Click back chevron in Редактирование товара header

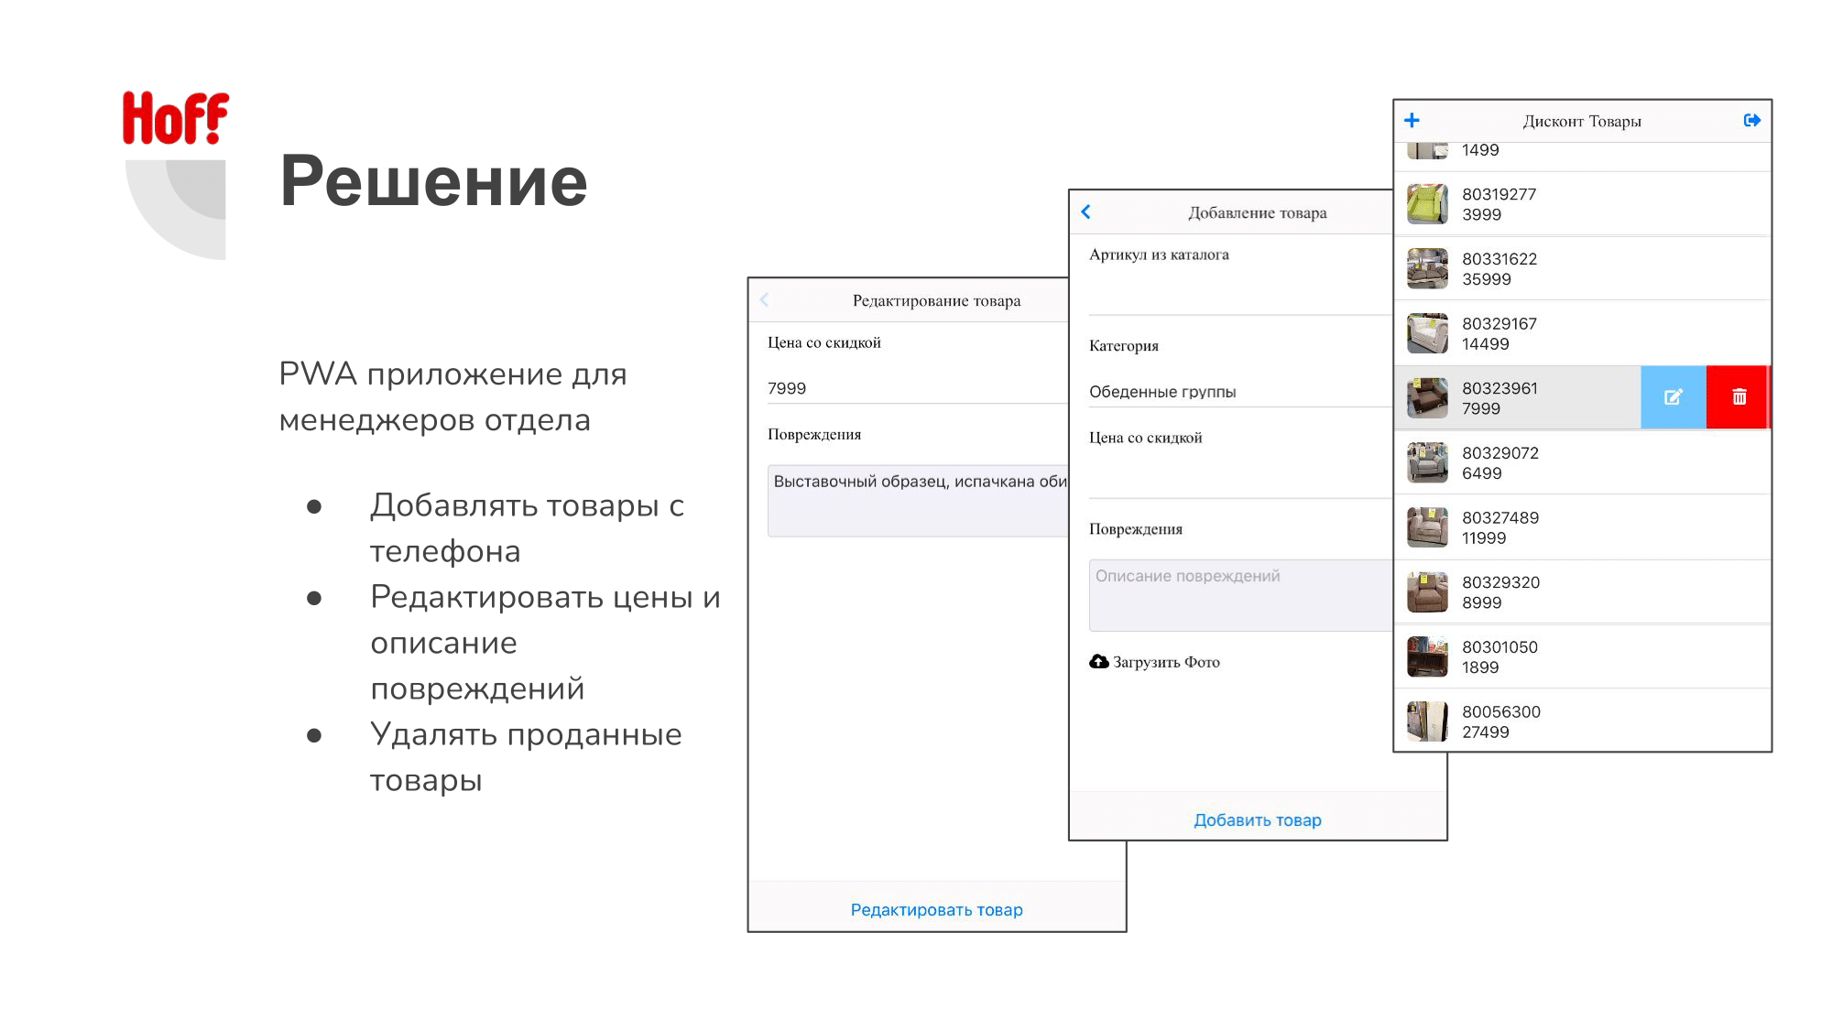(x=765, y=300)
